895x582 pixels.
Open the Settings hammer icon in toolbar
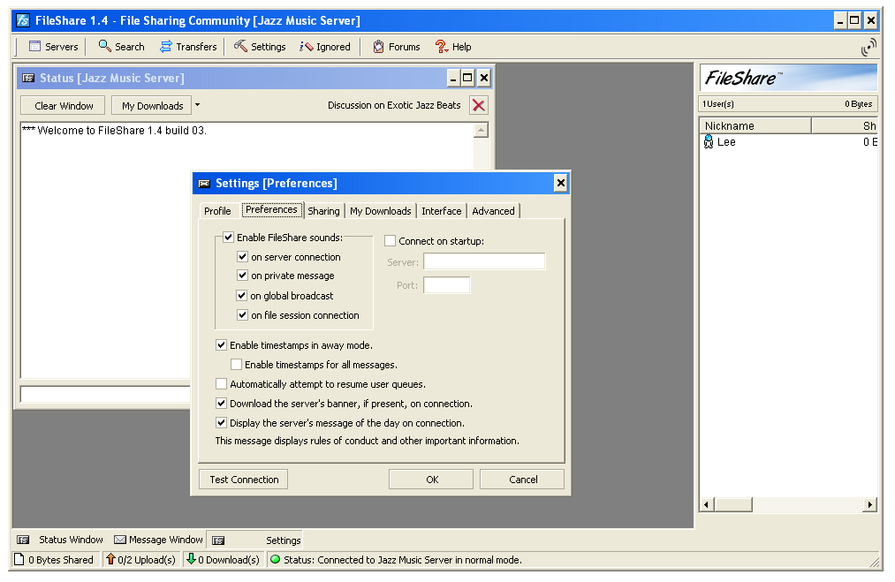pos(241,47)
